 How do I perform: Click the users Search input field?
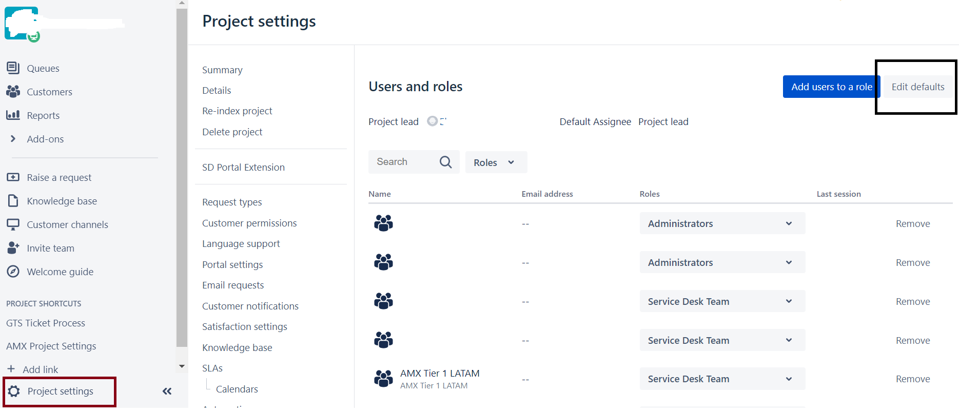click(403, 162)
